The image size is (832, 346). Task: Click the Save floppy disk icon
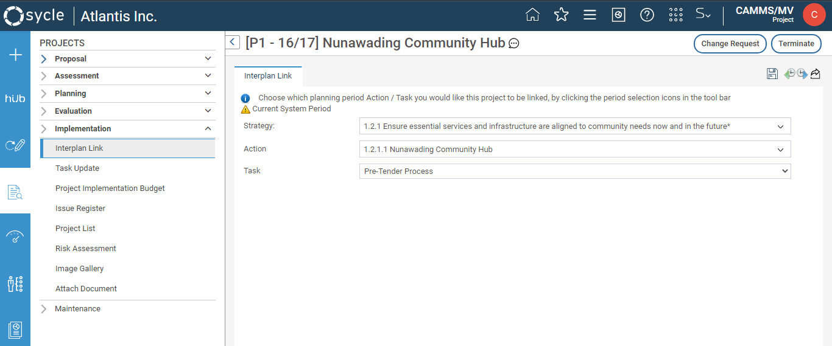pyautogui.click(x=772, y=74)
